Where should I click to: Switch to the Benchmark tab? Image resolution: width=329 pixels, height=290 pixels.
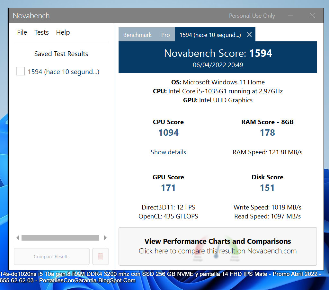click(x=138, y=35)
